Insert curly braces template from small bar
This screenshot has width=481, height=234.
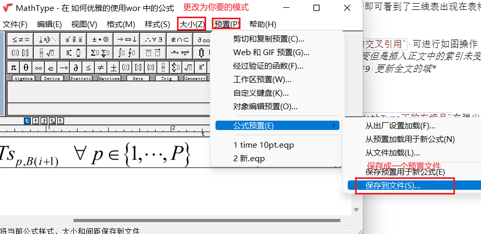click(151, 68)
